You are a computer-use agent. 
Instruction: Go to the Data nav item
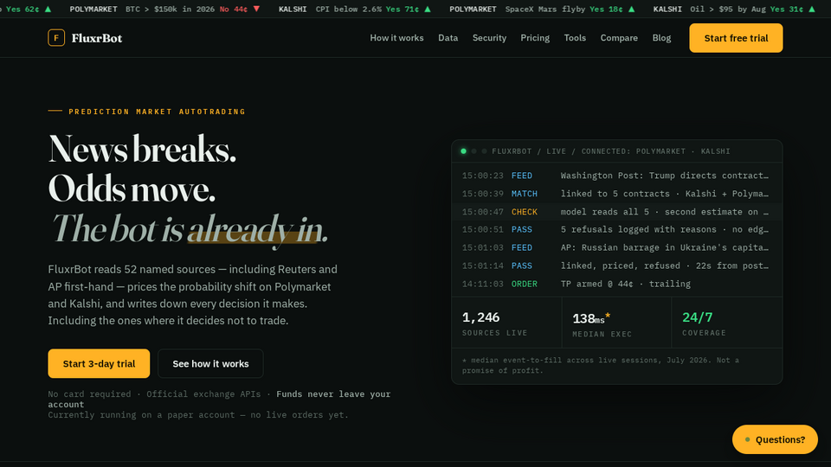tap(448, 38)
